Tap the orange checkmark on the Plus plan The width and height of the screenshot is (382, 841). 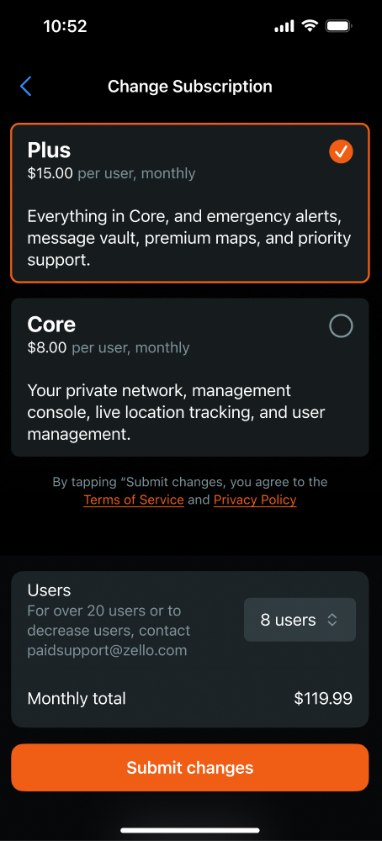341,151
